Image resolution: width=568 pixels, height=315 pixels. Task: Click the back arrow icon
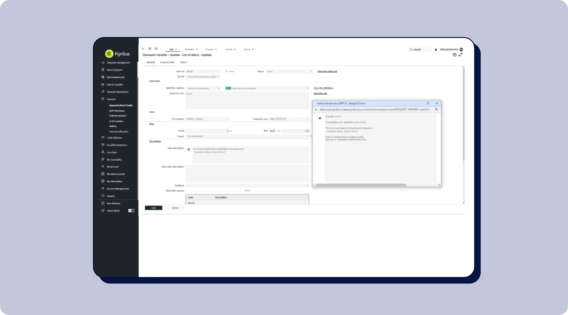click(143, 49)
